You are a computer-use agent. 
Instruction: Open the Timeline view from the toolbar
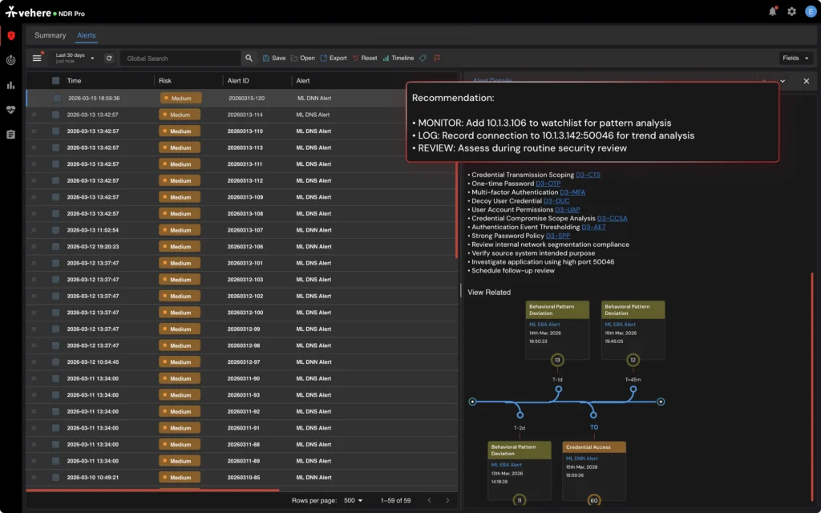pos(399,58)
